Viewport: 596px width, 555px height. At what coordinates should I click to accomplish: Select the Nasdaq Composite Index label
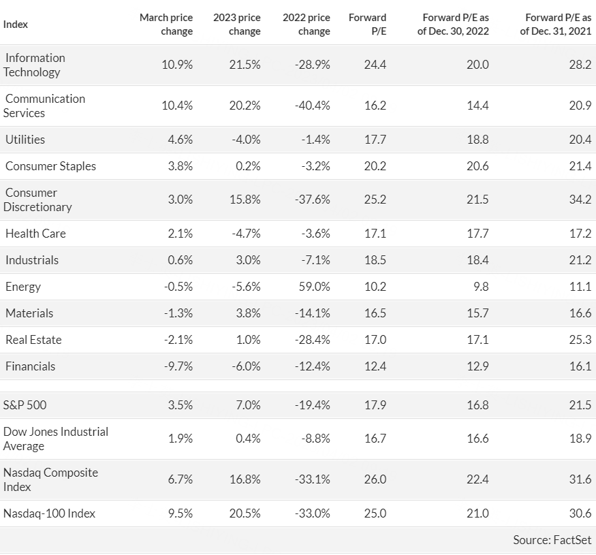pyautogui.click(x=50, y=479)
